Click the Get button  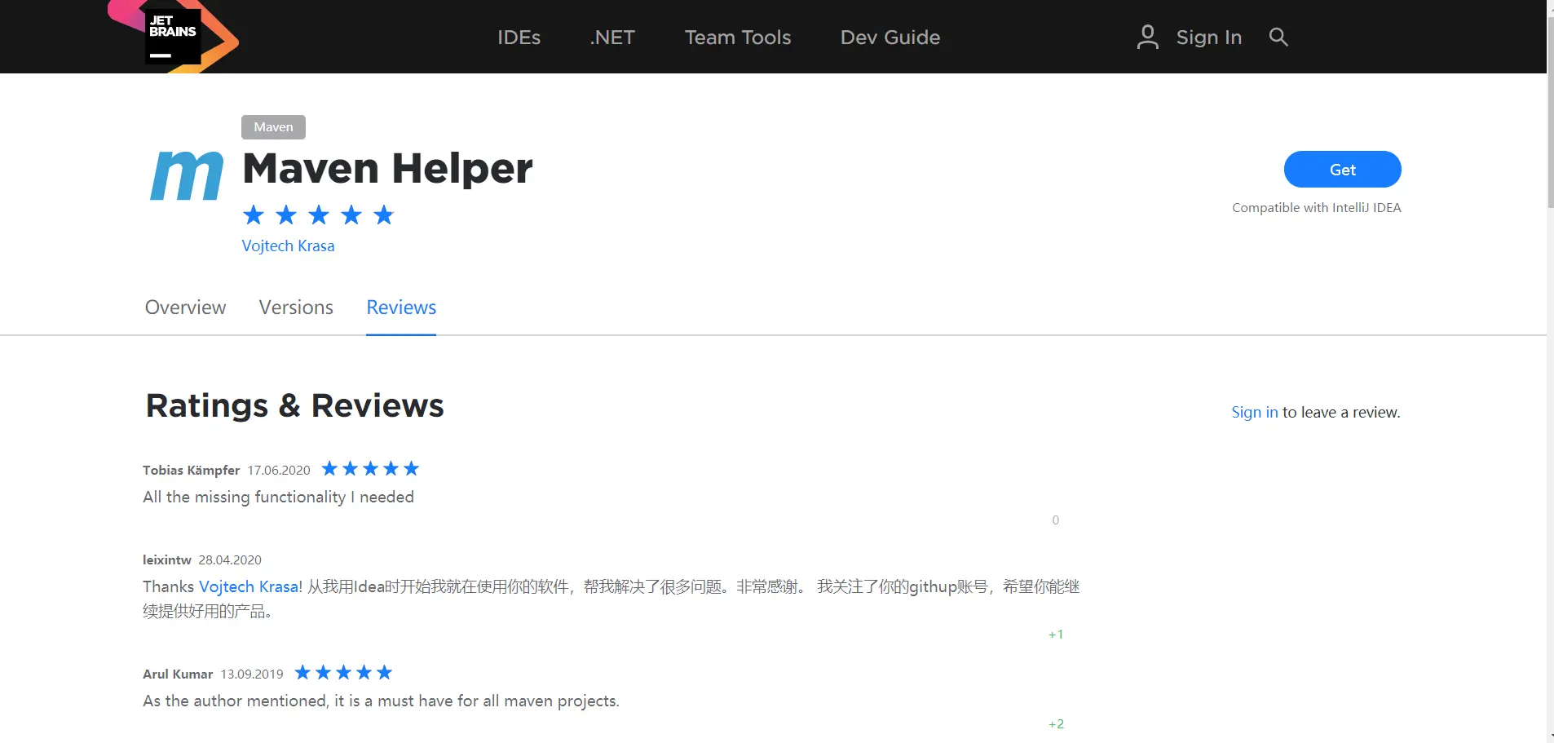tap(1341, 169)
